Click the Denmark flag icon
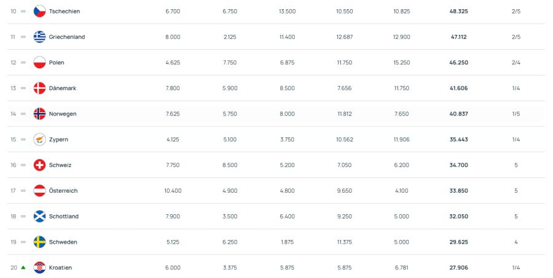Screen dimensions: 553x278 (40, 88)
